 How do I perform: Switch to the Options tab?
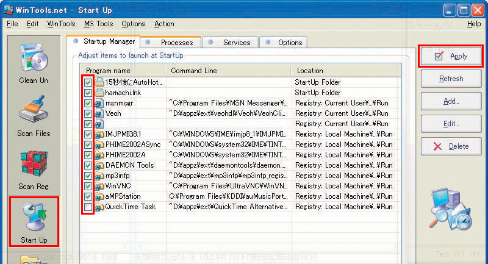(x=284, y=43)
